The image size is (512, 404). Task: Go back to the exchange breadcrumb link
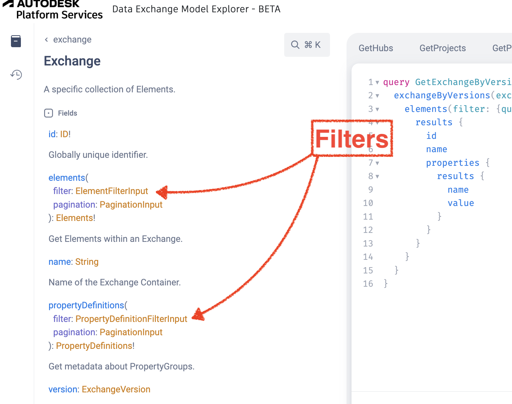coord(72,40)
